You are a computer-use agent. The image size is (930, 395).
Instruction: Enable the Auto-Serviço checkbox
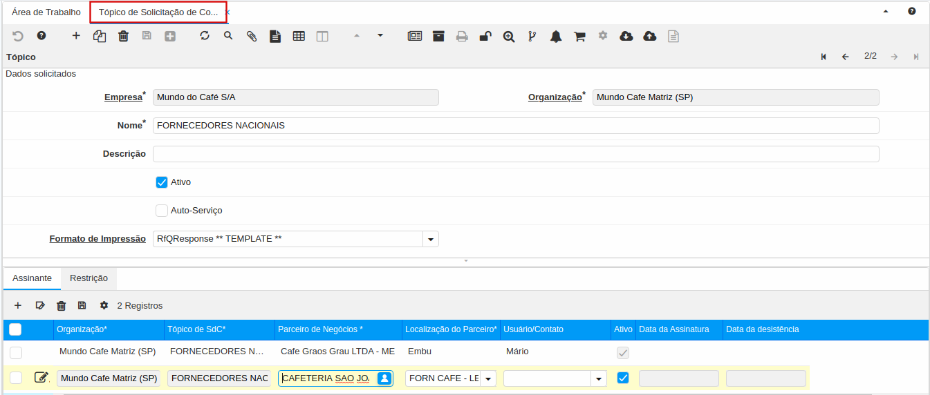162,211
